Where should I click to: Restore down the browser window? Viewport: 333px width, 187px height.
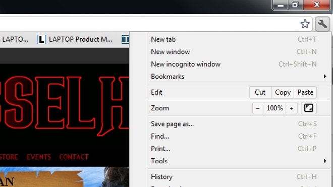coord(295,5)
